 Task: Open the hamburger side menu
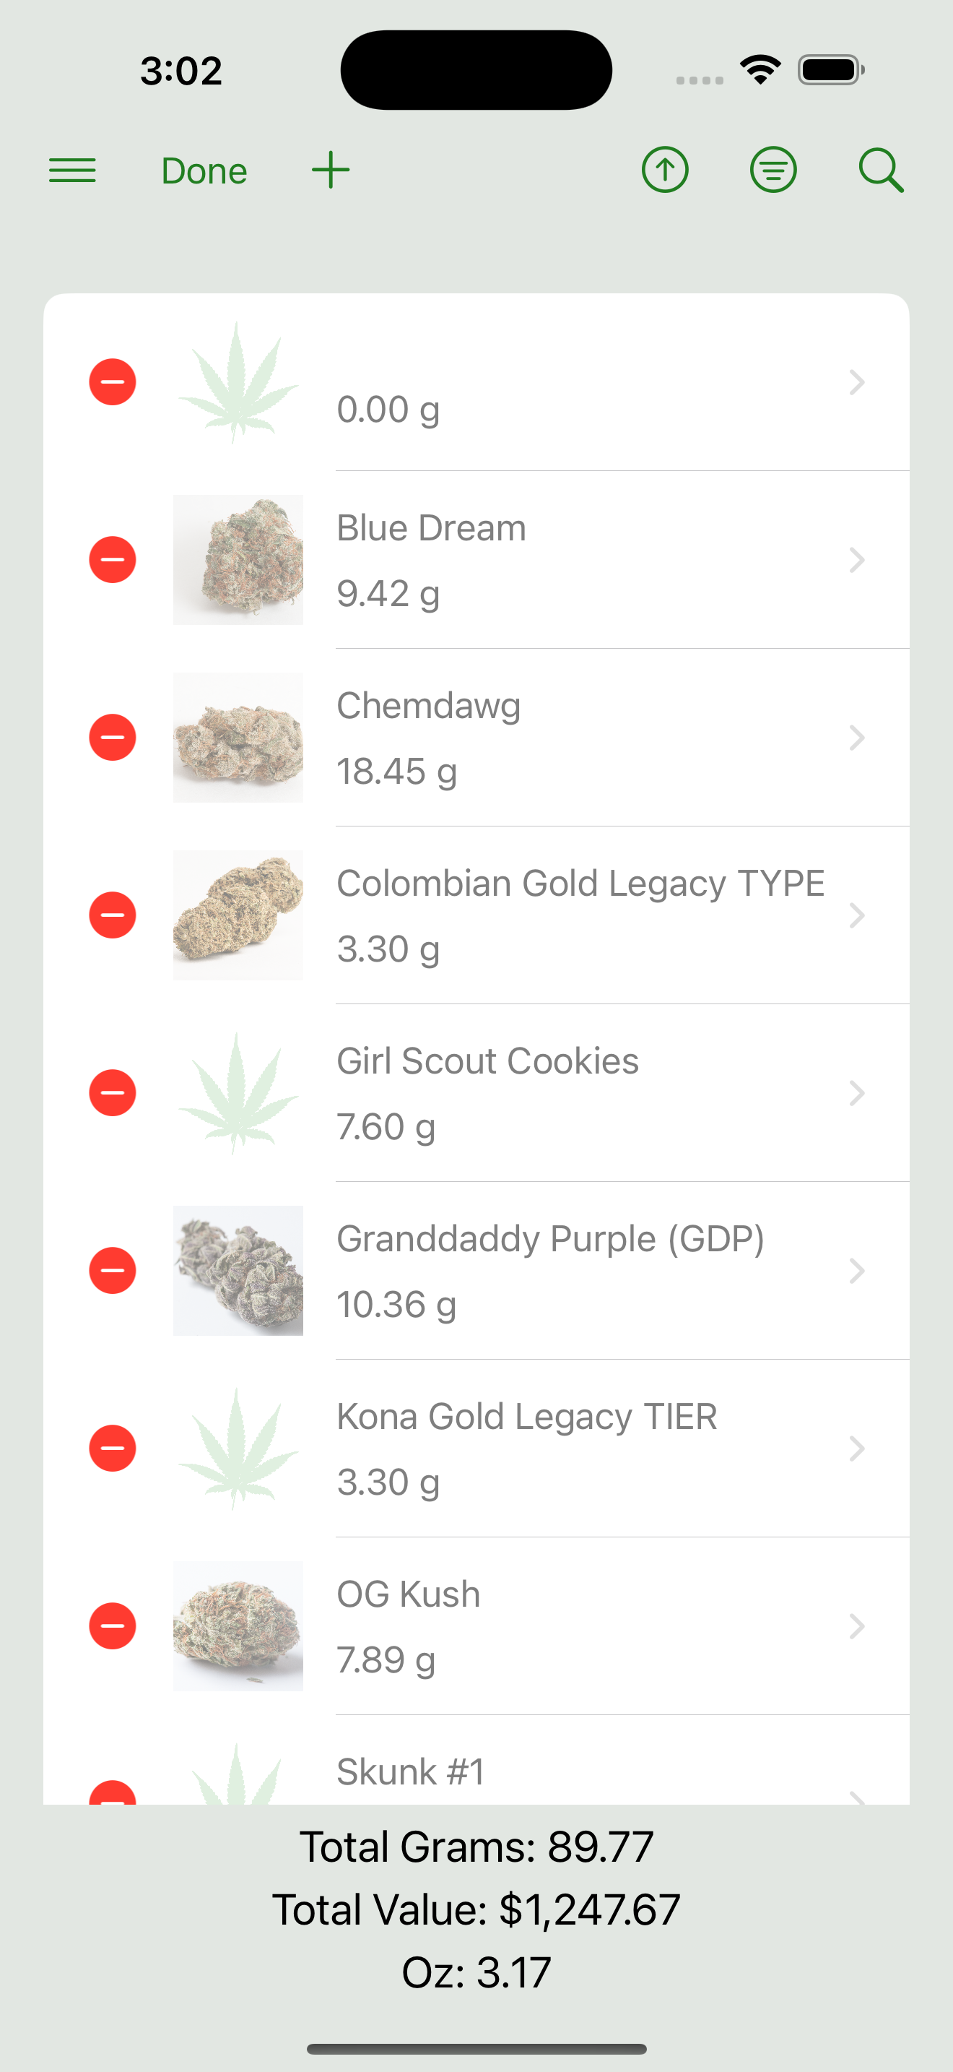point(72,170)
